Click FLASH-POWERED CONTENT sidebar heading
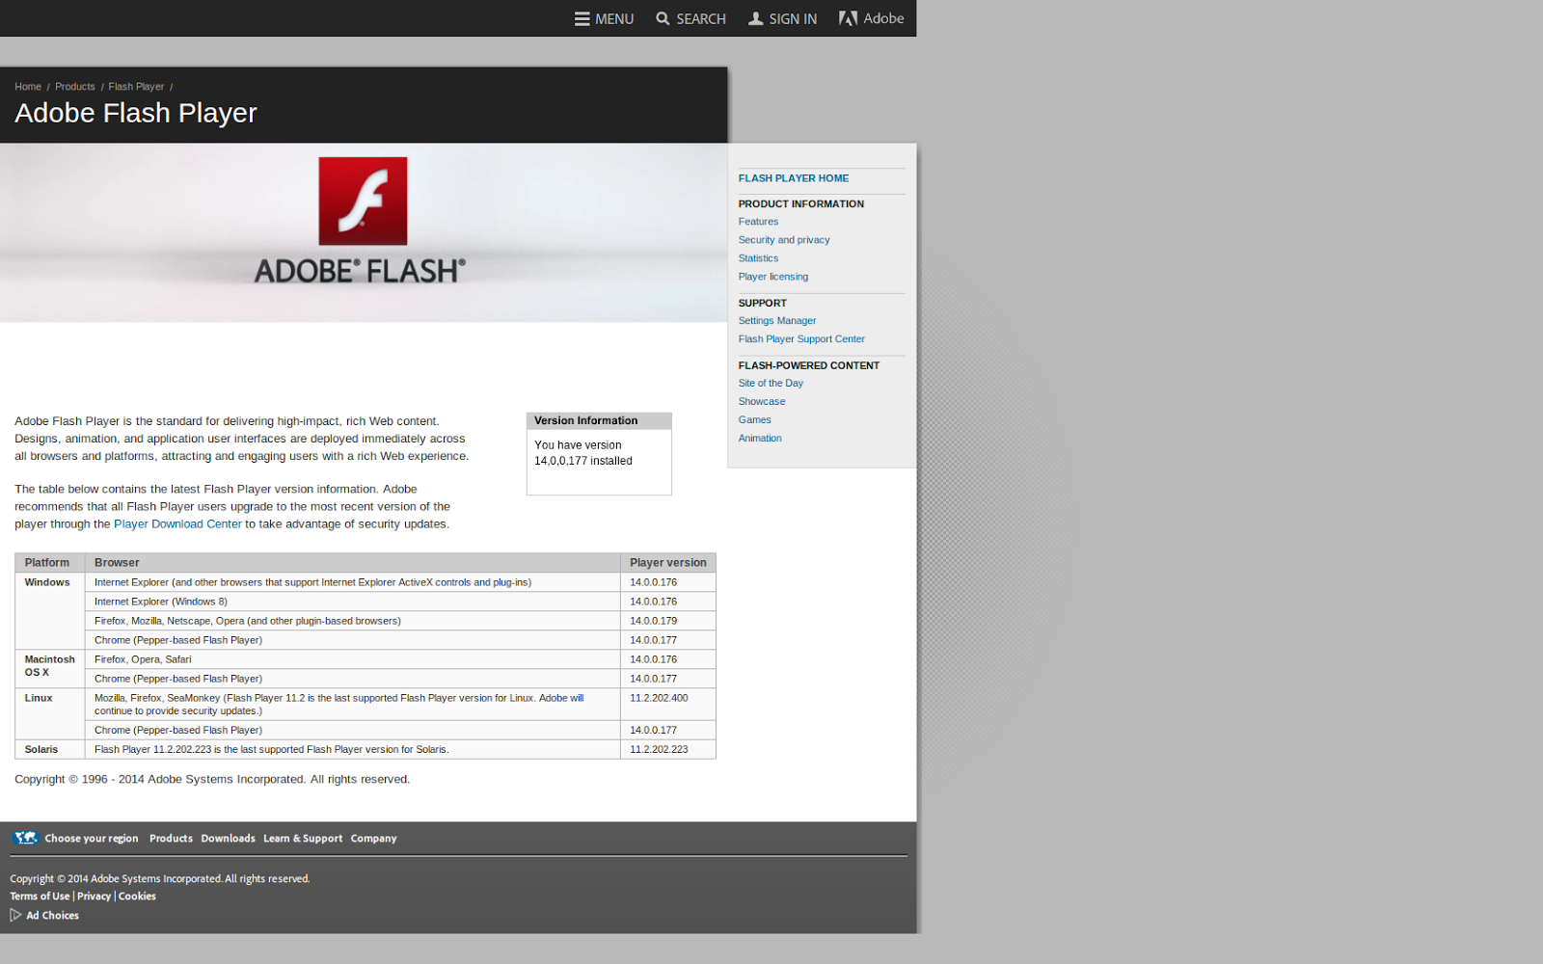1543x964 pixels. tap(809, 366)
